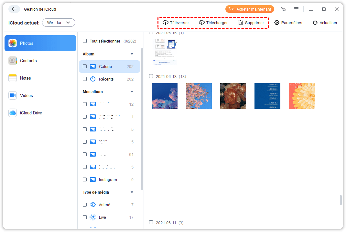Open the Instagram album
The width and height of the screenshot is (346, 232).
(x=108, y=179)
